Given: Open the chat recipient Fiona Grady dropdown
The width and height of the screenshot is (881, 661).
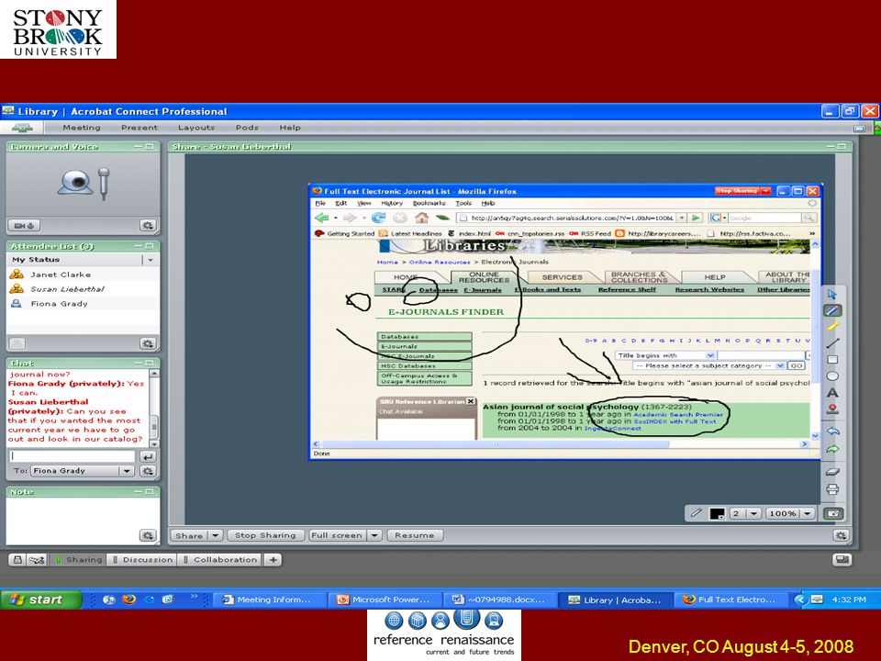Looking at the screenshot, I should pyautogui.click(x=127, y=471).
